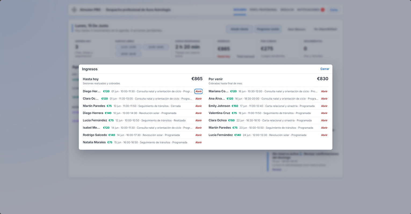
Task: Close the Ingresos dialog with Cerrar
Action: click(325, 69)
